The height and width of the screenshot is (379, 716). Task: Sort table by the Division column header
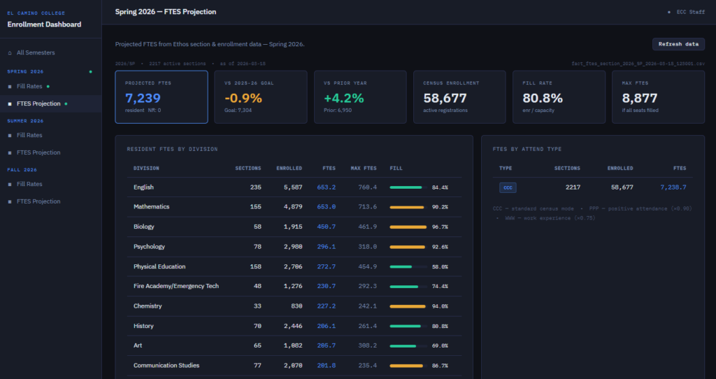[146, 168]
